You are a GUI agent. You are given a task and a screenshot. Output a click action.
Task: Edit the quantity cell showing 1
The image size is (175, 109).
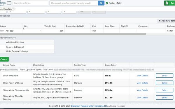(x=33, y=31)
